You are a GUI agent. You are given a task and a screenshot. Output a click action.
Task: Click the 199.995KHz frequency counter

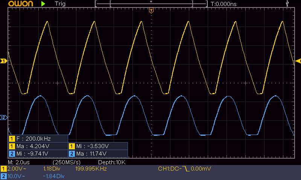tap(91, 169)
